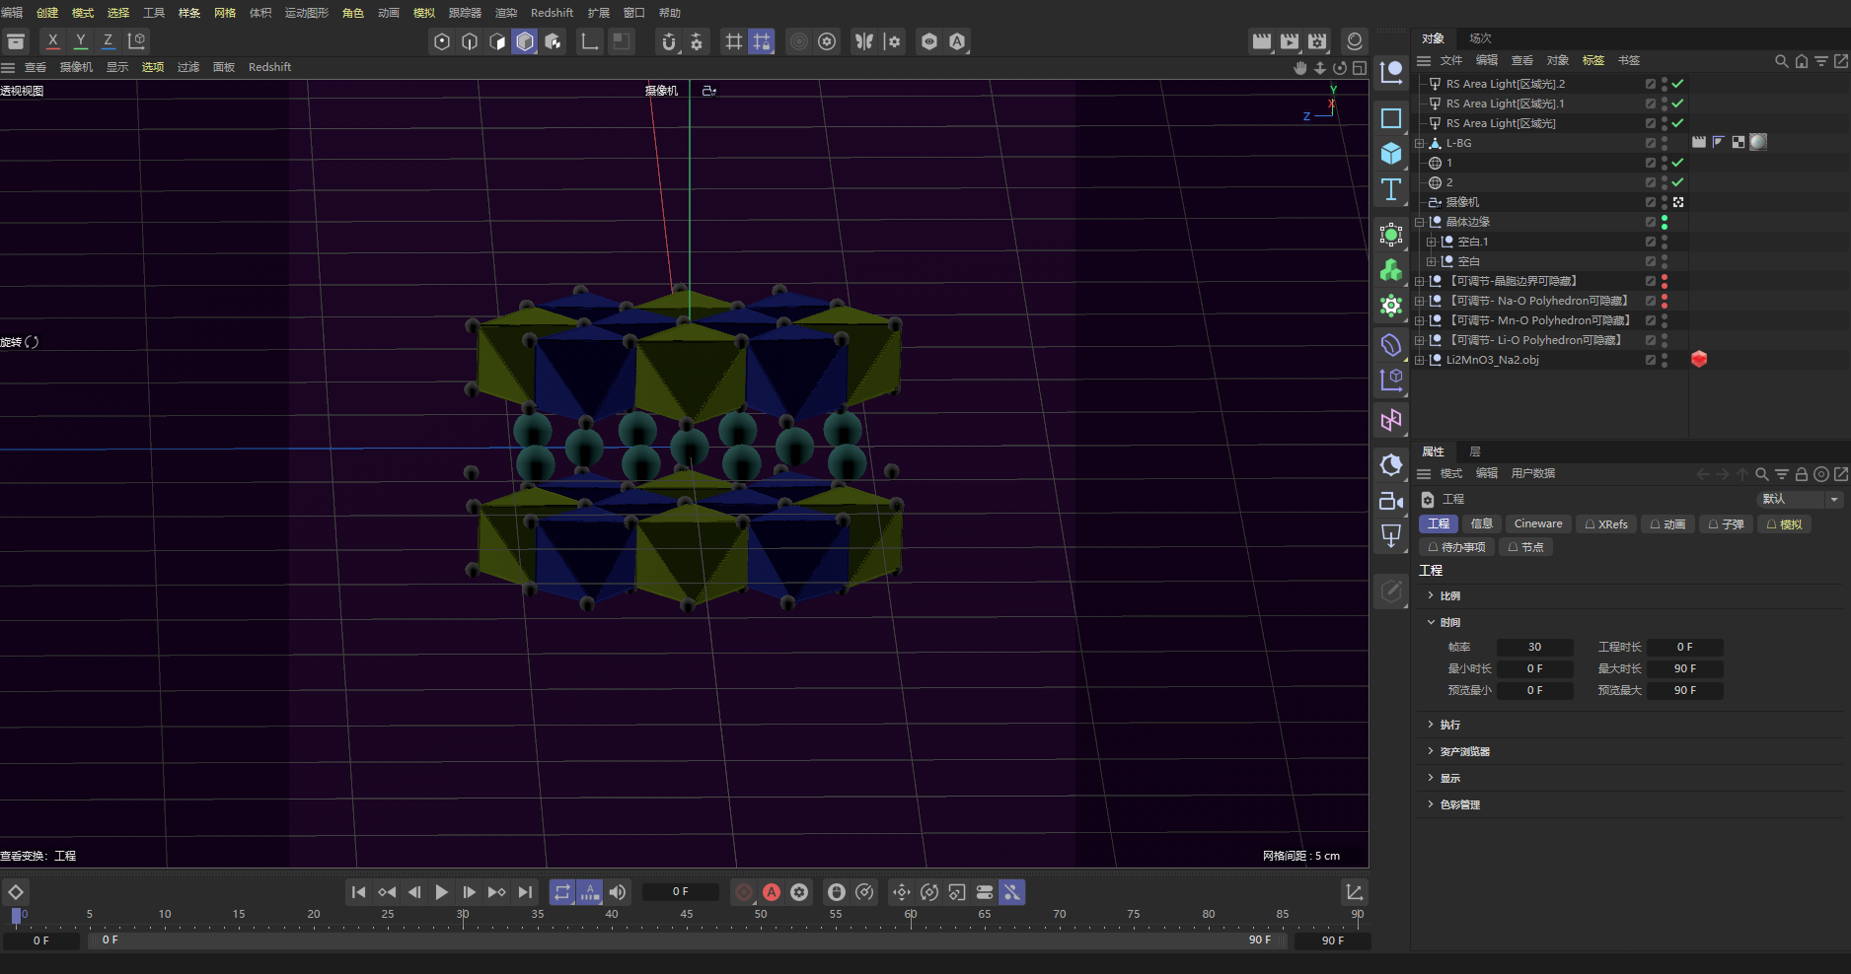The height and width of the screenshot is (974, 1851).
Task: Play the animation forward
Action: [x=441, y=892]
